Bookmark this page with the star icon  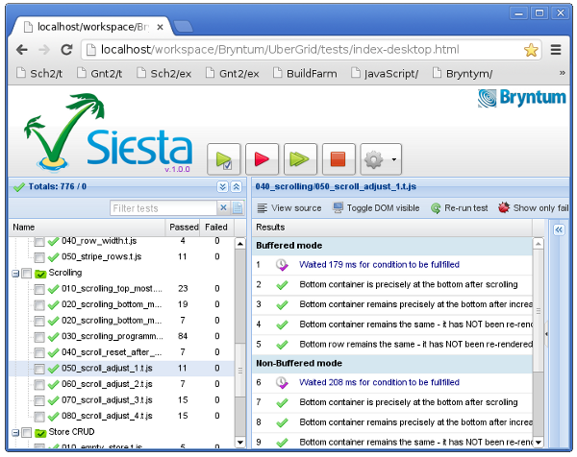[x=530, y=49]
